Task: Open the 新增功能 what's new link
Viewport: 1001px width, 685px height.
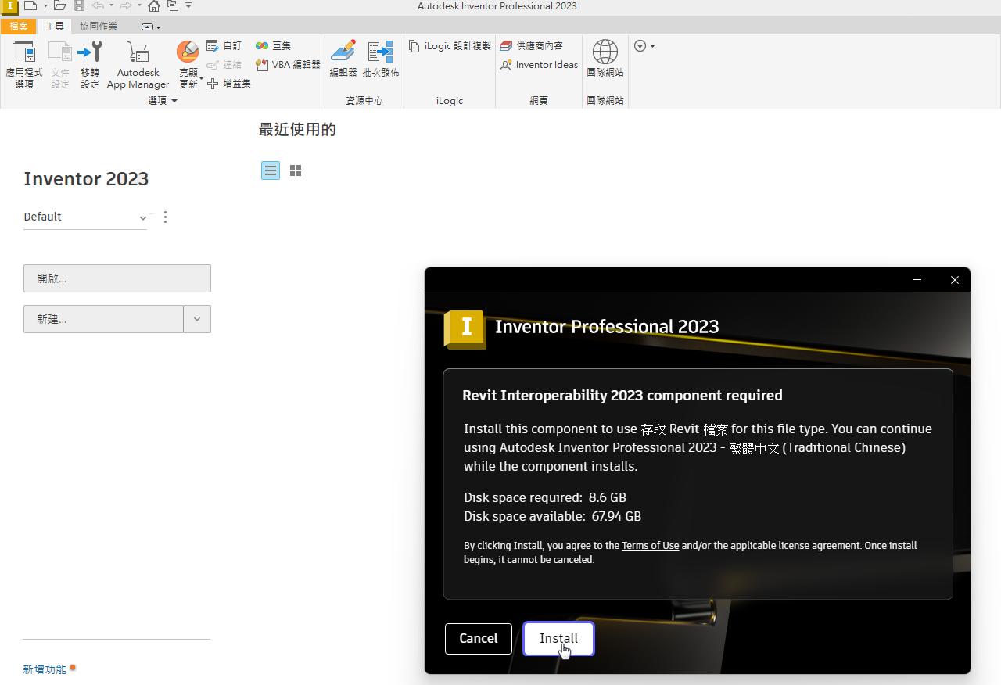Action: 45,669
